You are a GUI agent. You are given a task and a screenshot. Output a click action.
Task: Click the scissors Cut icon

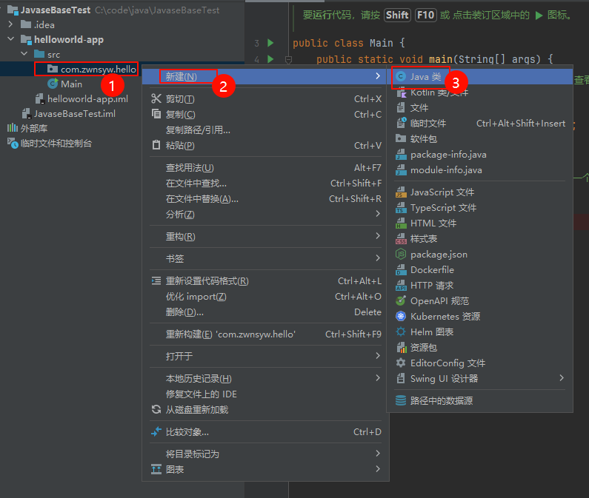click(156, 98)
